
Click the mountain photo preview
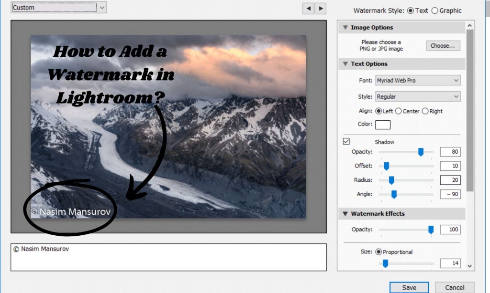pyautogui.click(x=168, y=126)
